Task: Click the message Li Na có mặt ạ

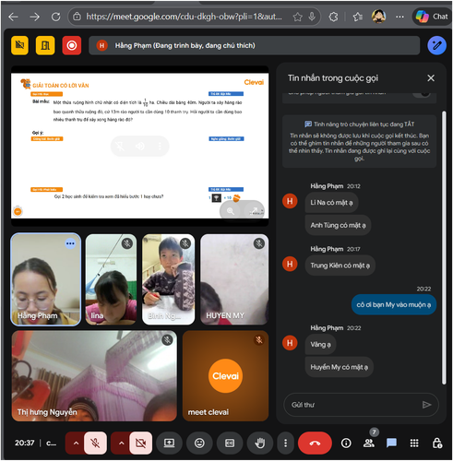Action: 331,203
